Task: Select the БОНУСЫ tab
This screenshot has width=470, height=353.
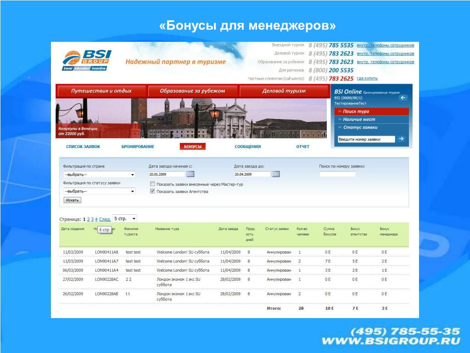Action: [193, 147]
